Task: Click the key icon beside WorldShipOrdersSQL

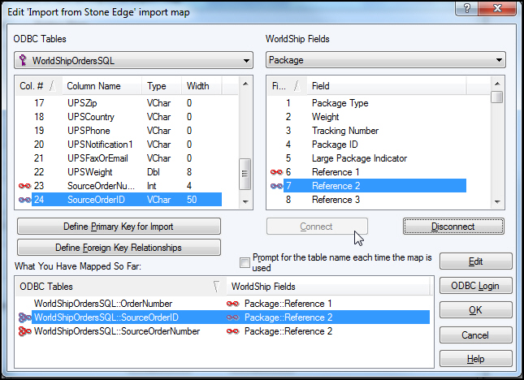Action: tap(23, 60)
